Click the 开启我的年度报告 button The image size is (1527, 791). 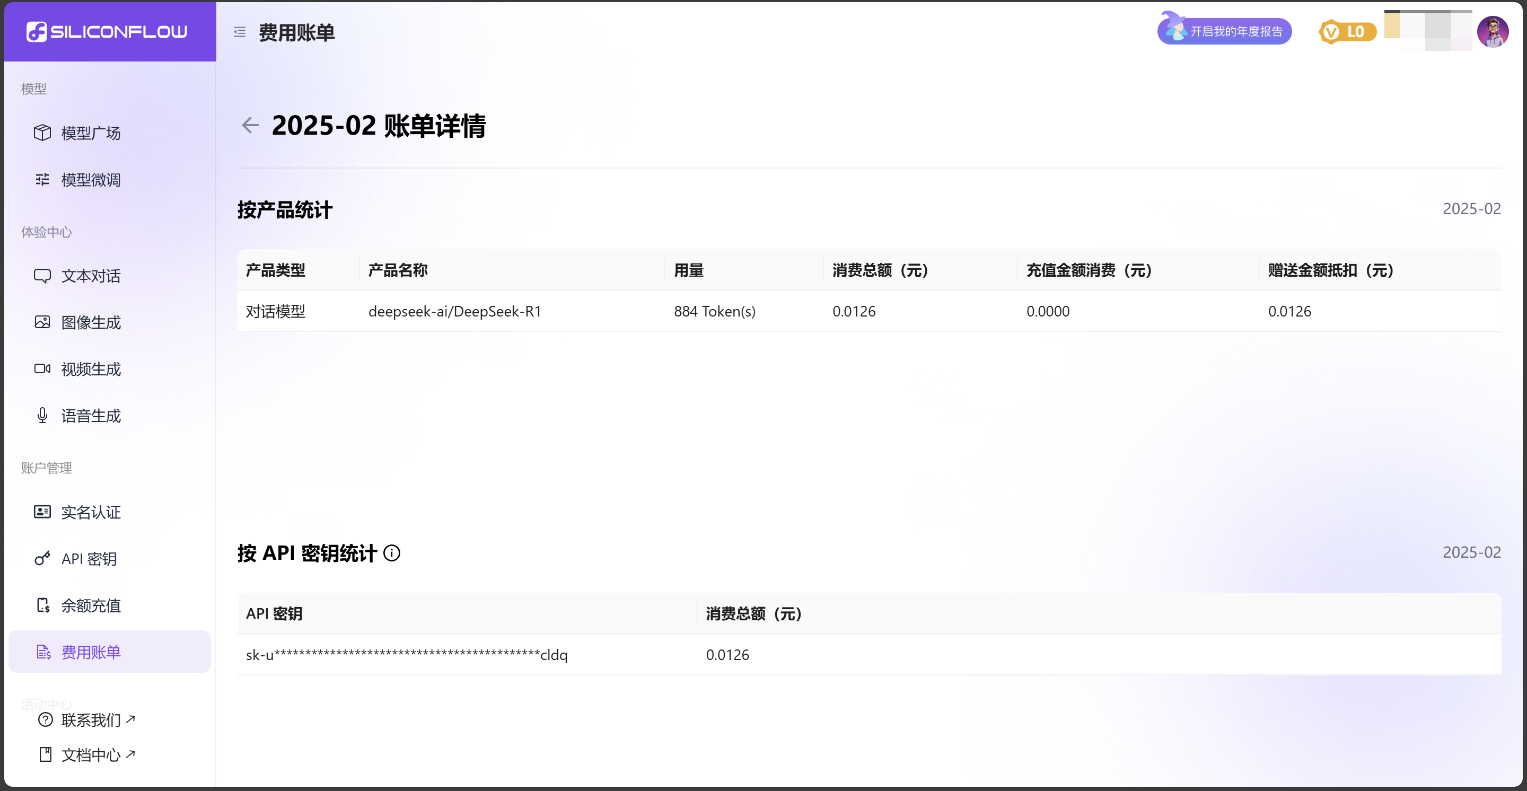[x=1225, y=31]
